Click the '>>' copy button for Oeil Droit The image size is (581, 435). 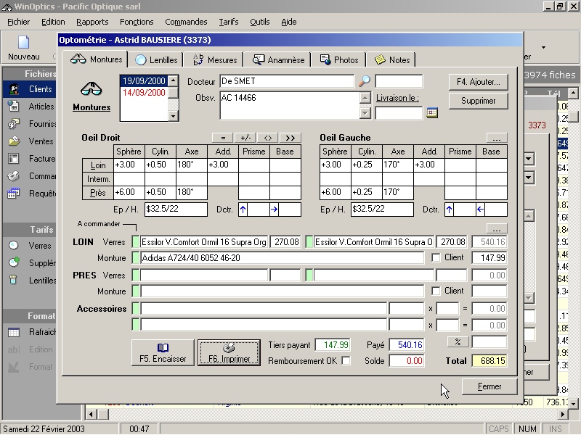[290, 137]
